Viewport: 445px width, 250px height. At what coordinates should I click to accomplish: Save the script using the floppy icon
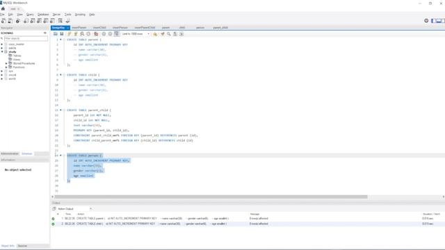pos(62,34)
